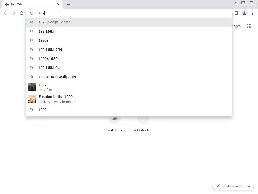Screen dimensions: 258x194
Task: Open the Chrome three-dot menu
Action: tap(252, 13)
